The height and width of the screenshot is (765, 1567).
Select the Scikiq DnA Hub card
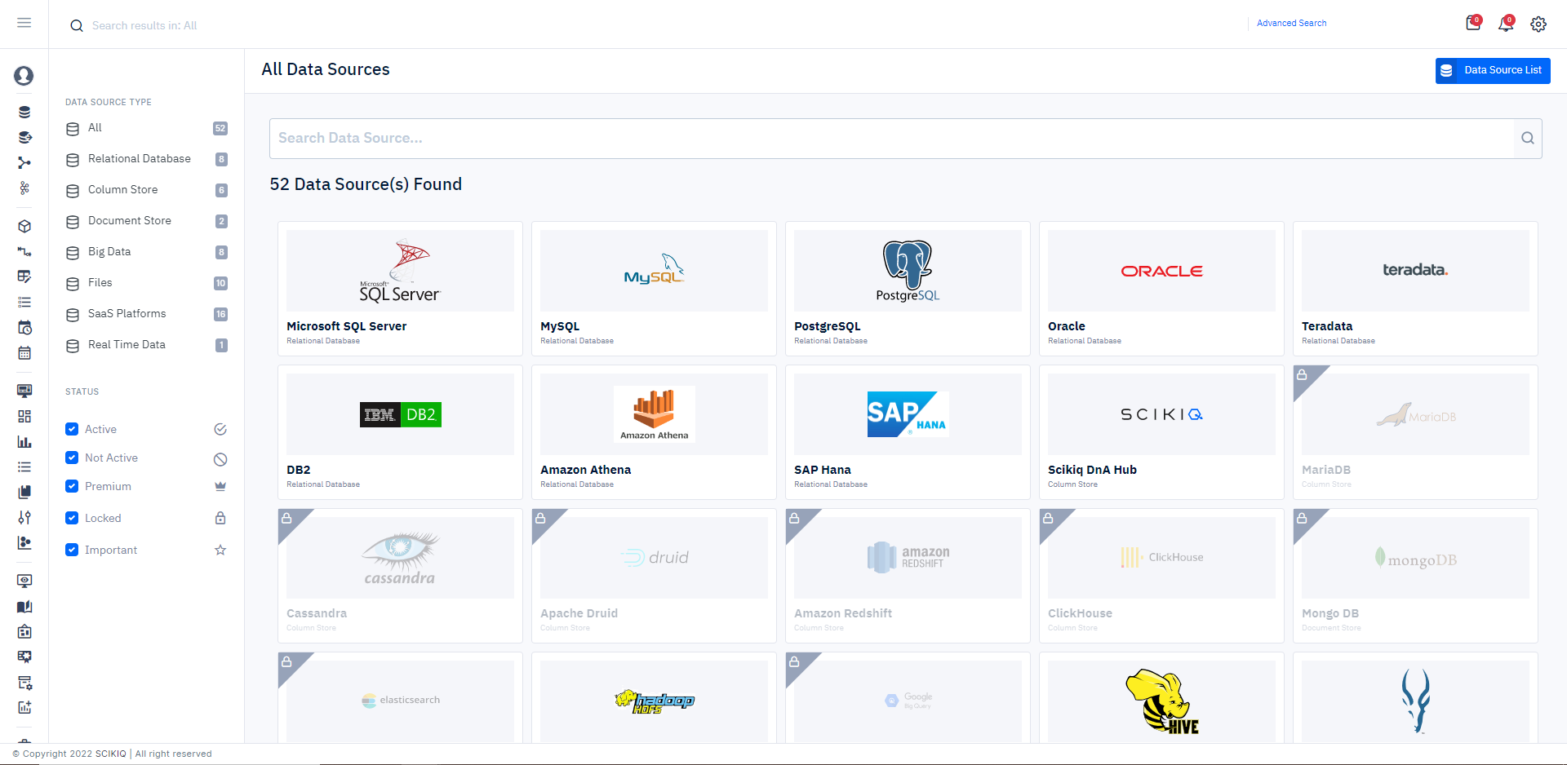click(1161, 432)
